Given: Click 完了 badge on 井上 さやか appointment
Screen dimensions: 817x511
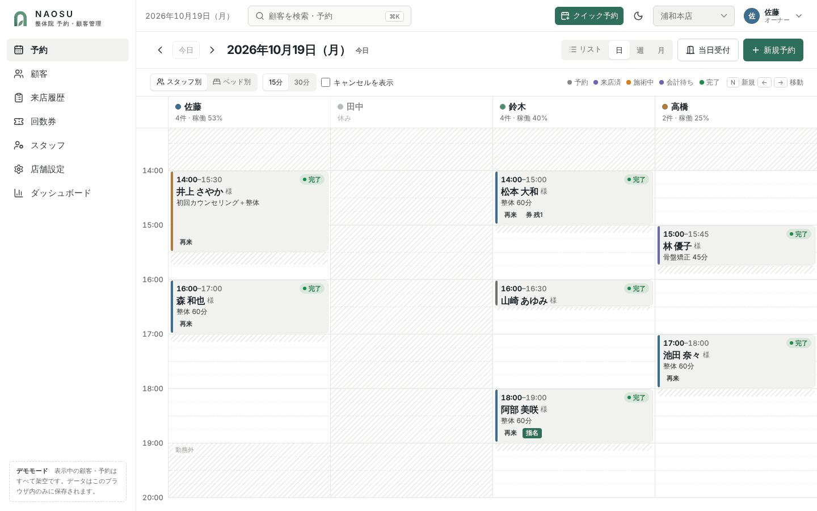Looking at the screenshot, I should (312, 179).
